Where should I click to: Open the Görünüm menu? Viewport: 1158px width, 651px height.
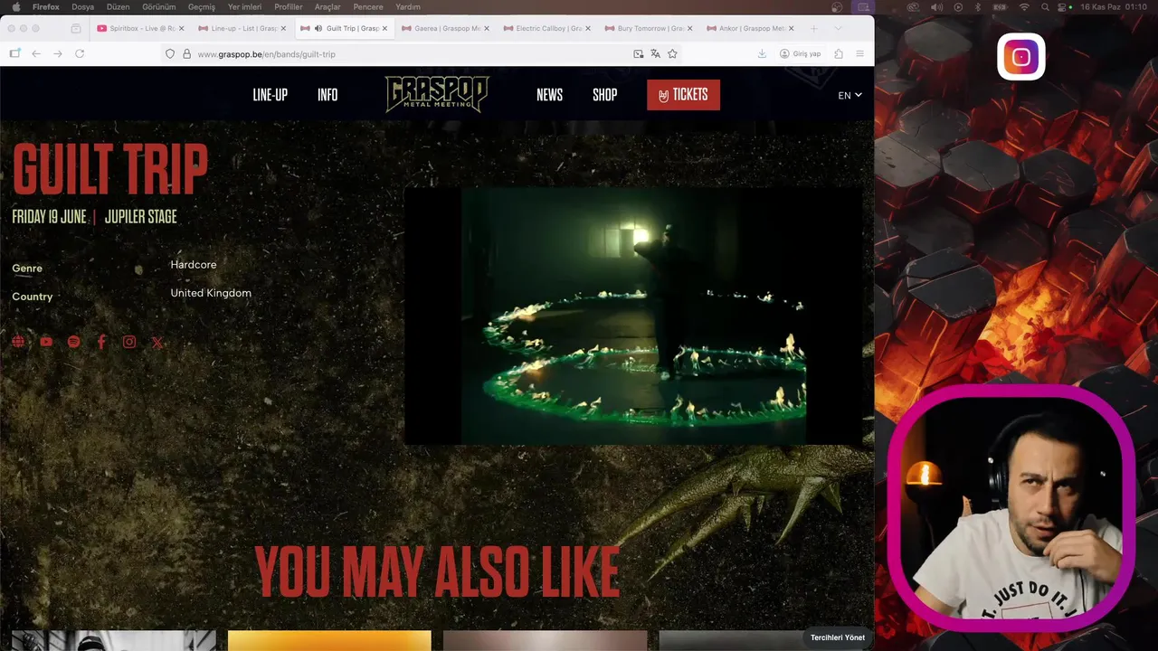point(160,6)
